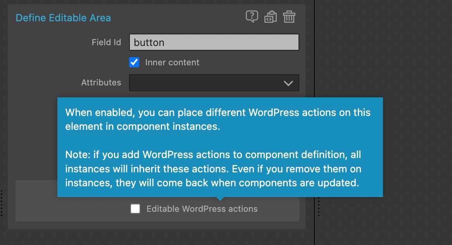Screen dimensions: 452x245
Task: Open the help icon for Define Editable Area
Action: click(252, 17)
